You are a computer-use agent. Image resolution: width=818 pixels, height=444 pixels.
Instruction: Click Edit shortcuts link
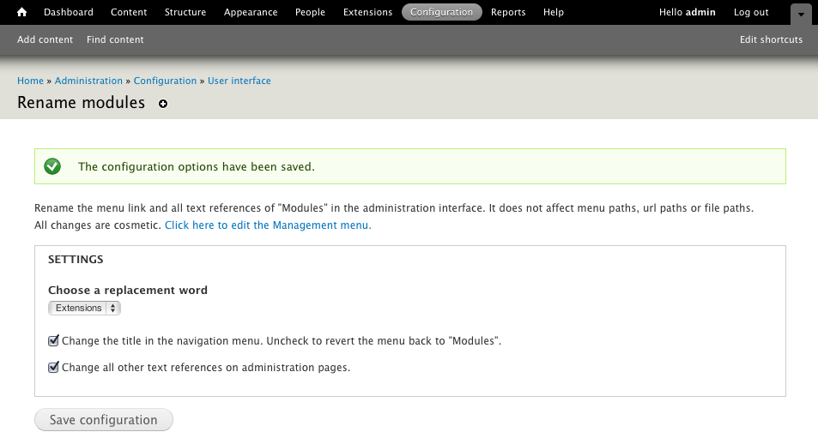click(x=771, y=39)
